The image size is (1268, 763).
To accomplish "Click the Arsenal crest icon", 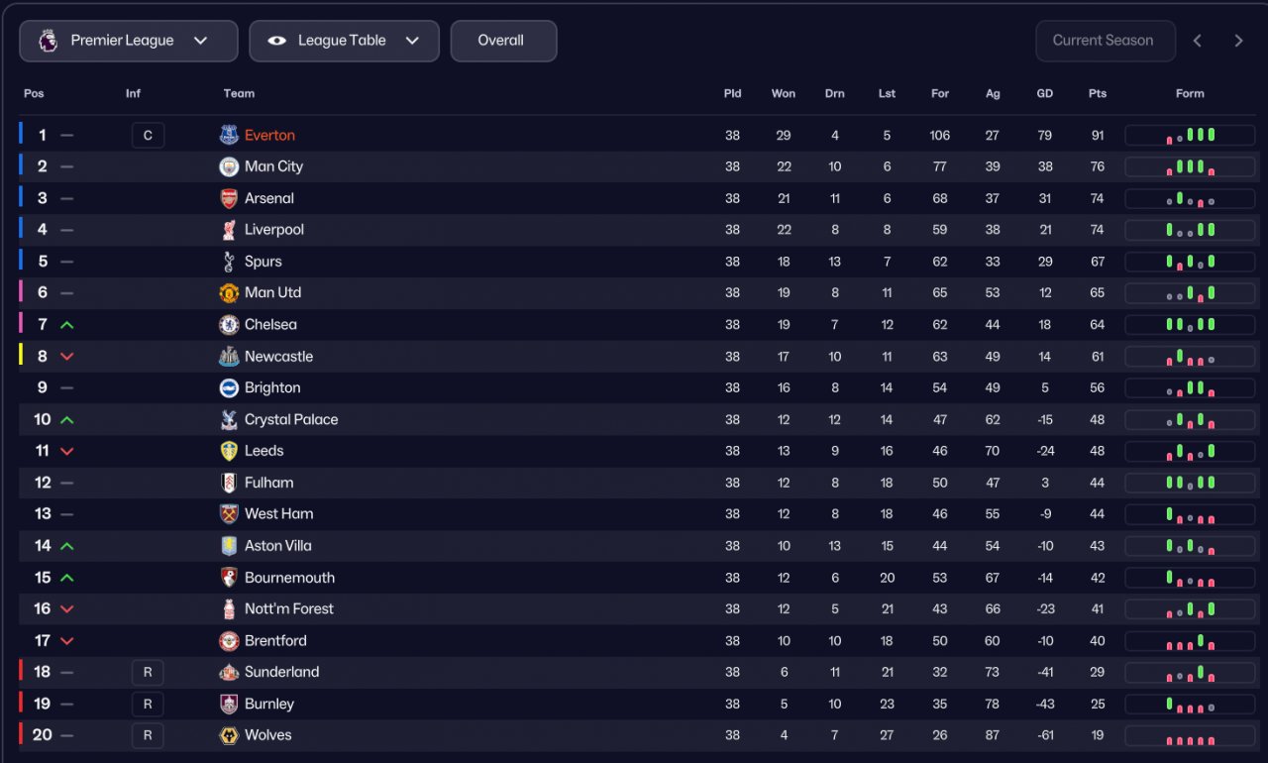I will [229, 198].
